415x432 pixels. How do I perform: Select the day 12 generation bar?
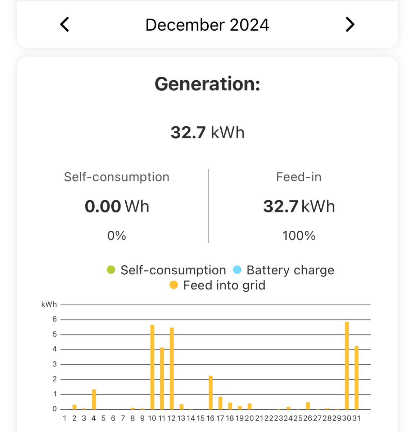coord(172,368)
